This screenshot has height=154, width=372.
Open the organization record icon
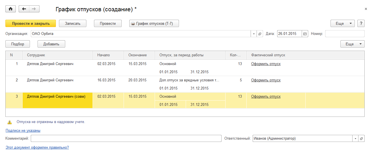click(260, 34)
